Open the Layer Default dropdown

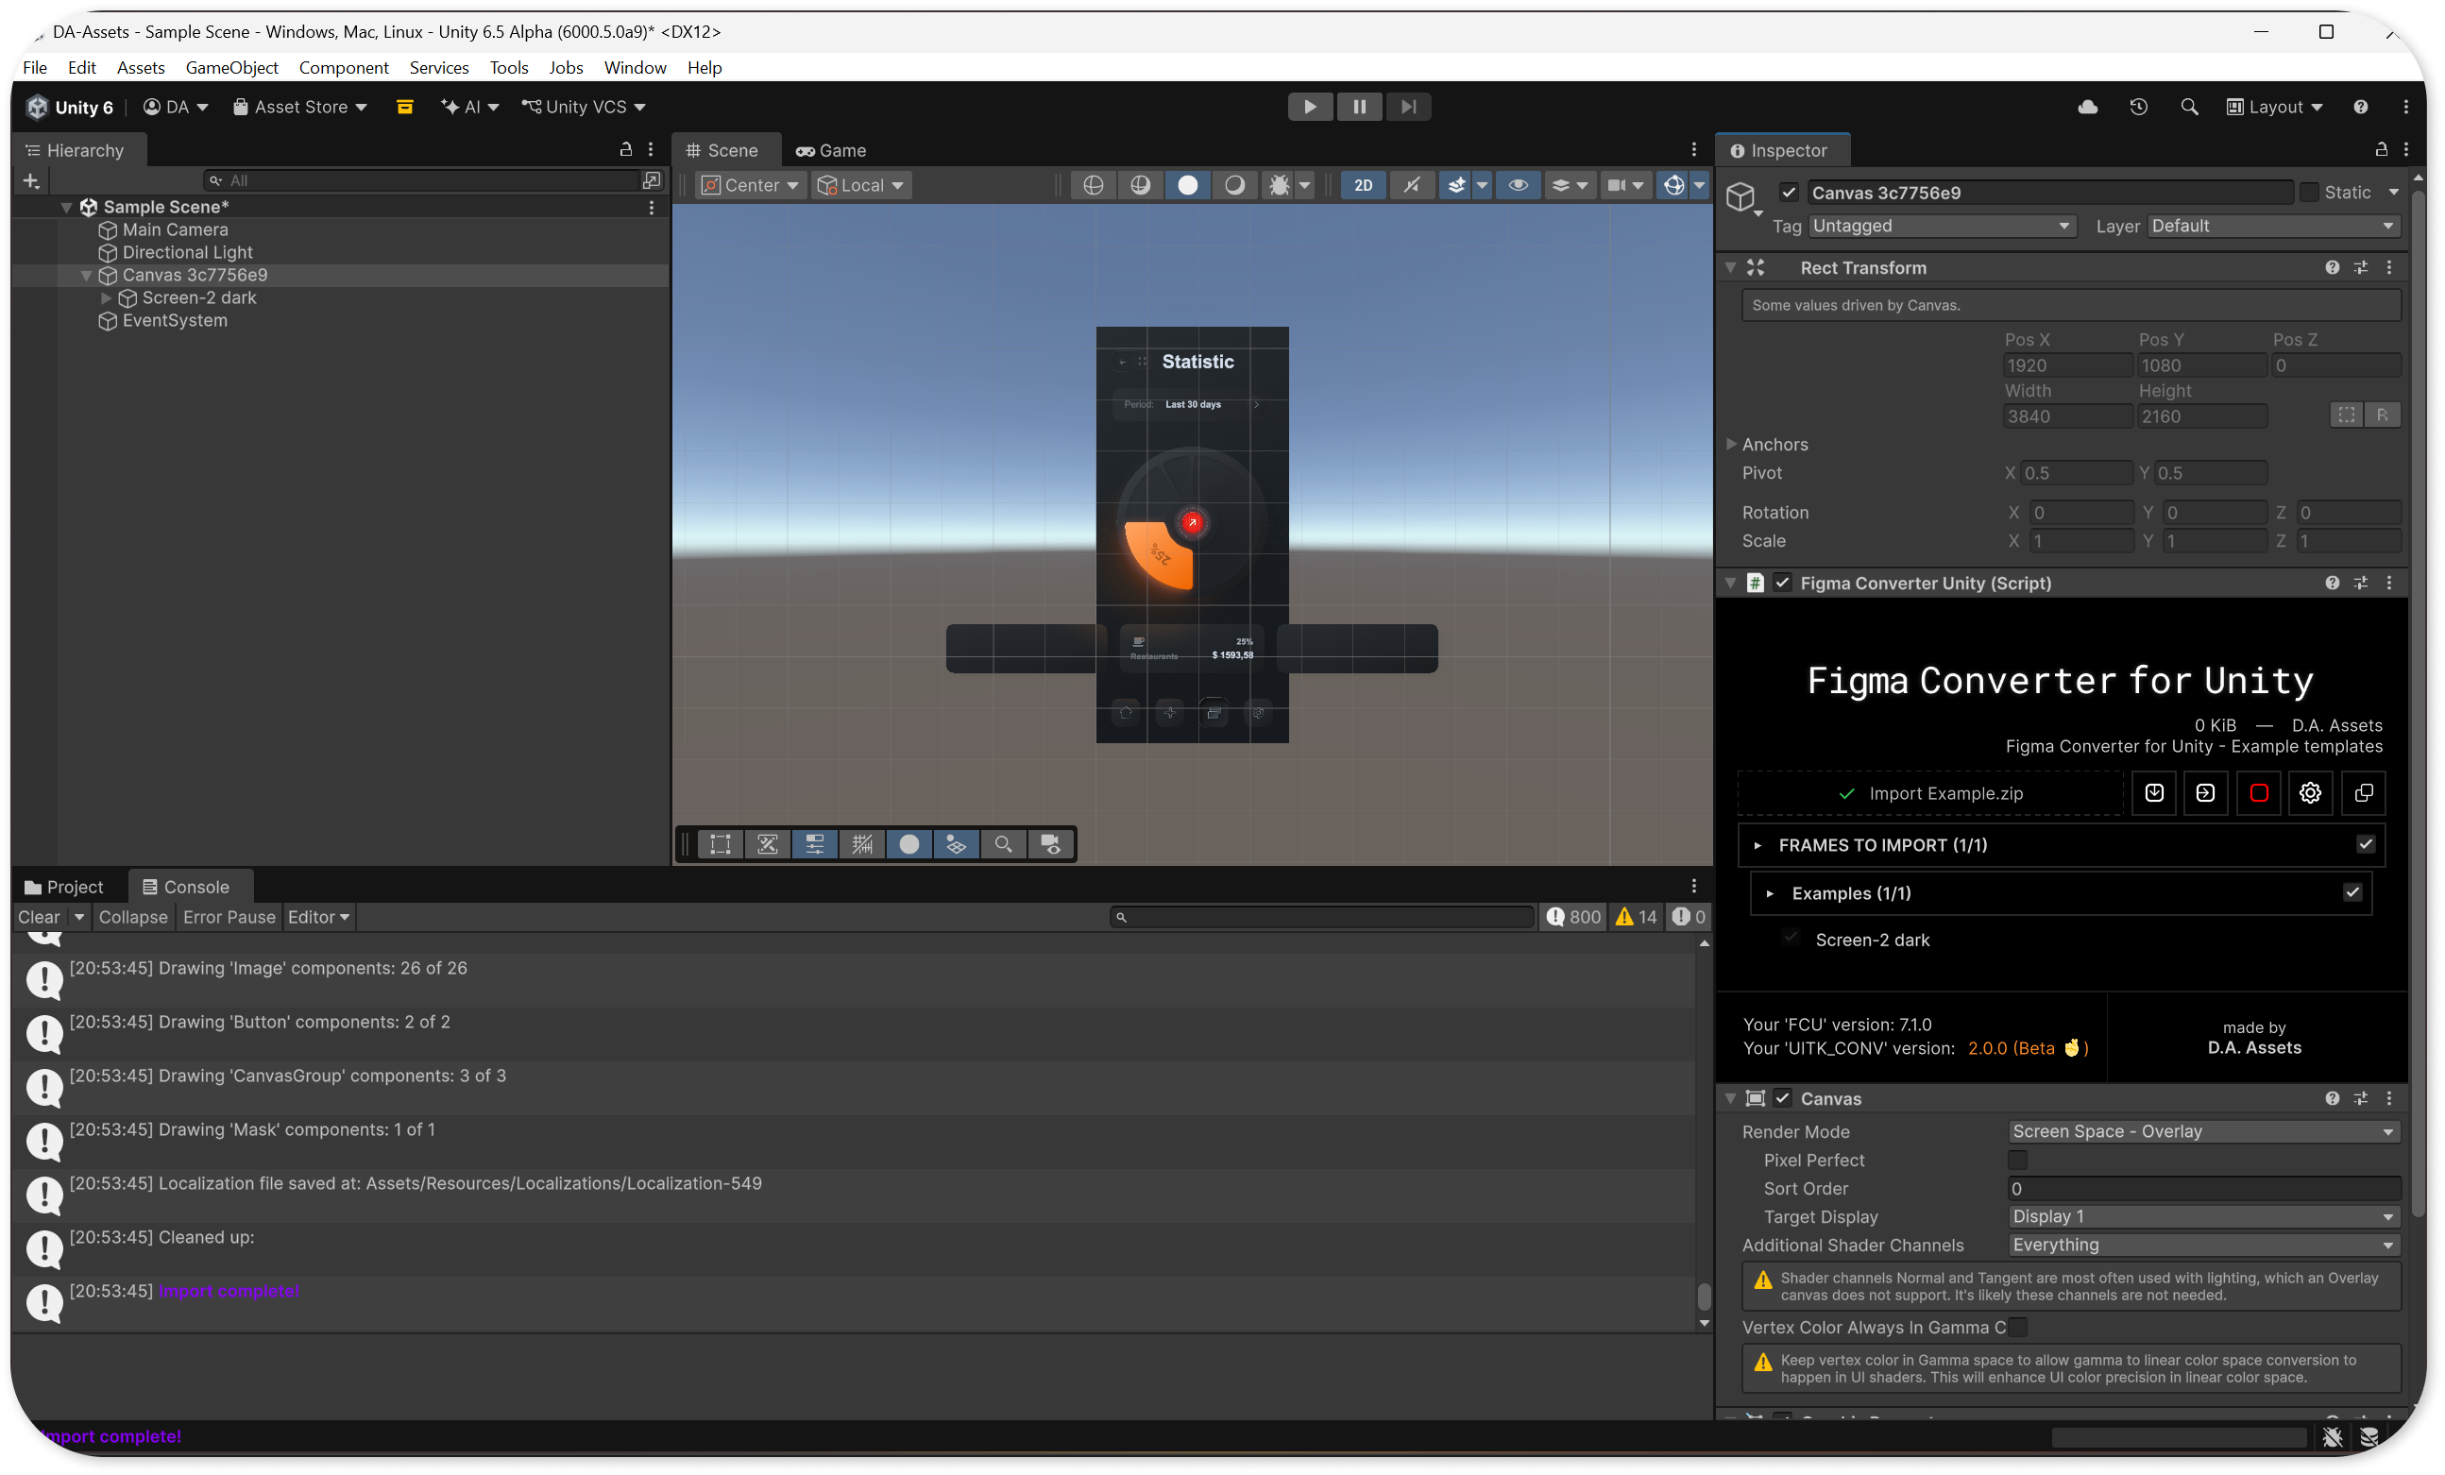coord(2272,226)
